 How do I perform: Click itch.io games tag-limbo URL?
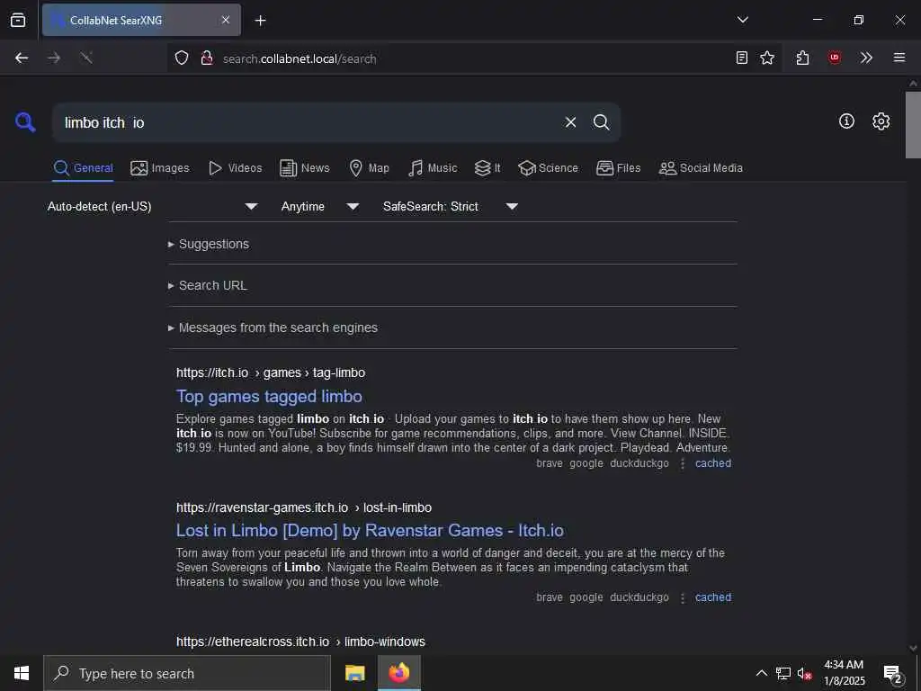point(270,372)
